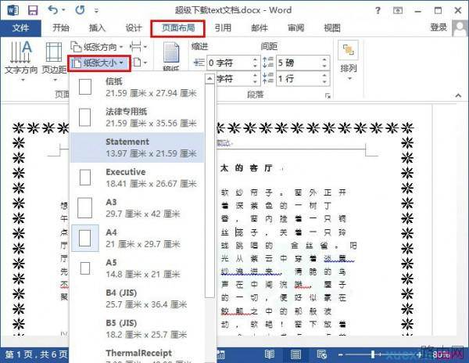This screenshot has height=363, width=469.
Task: Choose Statement paper size
Action: (x=138, y=148)
